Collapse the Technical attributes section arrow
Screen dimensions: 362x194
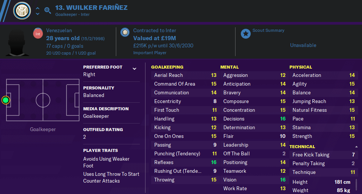pyautogui.click(x=356, y=147)
